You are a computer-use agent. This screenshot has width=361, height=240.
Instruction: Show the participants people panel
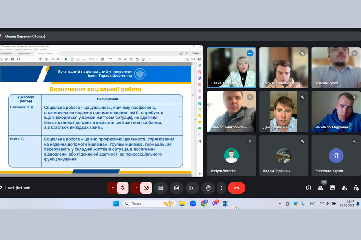tap(320, 188)
